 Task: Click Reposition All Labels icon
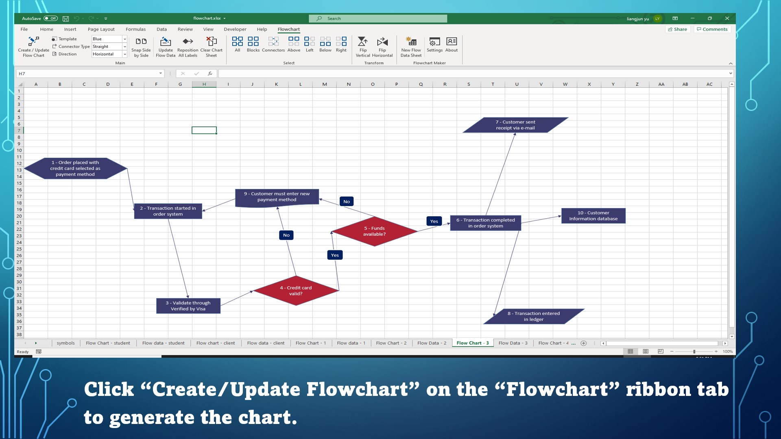188,41
